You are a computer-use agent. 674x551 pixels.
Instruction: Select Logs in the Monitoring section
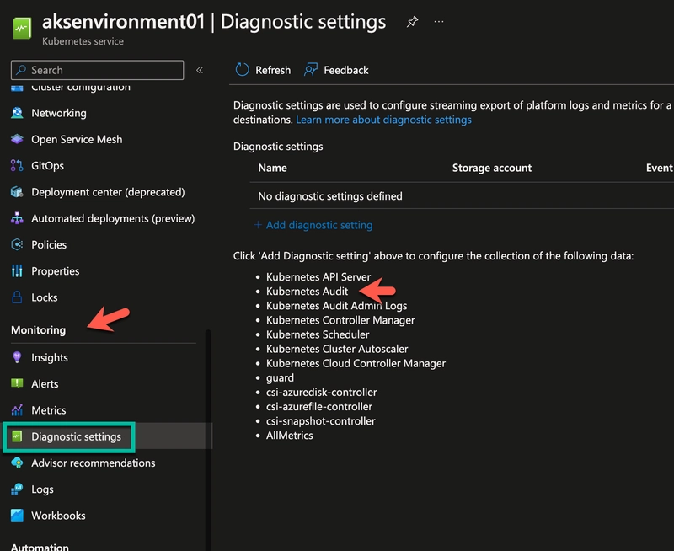(42, 489)
